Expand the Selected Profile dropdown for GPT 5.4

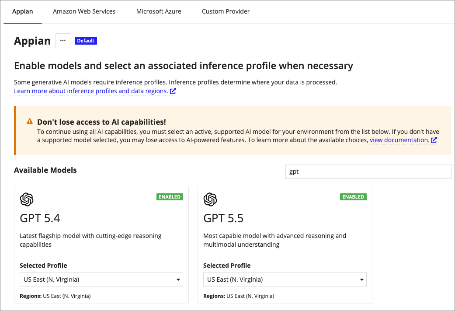point(101,280)
